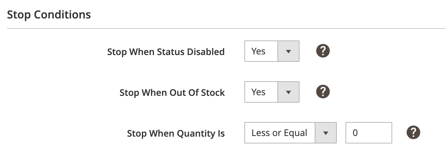Click help icon beside Stop When Status Disabled

[x=323, y=51]
